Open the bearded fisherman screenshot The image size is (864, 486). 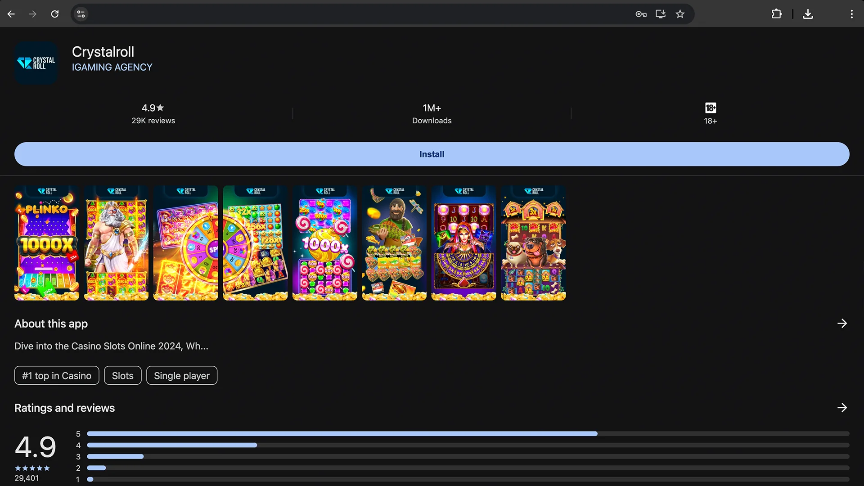(394, 243)
